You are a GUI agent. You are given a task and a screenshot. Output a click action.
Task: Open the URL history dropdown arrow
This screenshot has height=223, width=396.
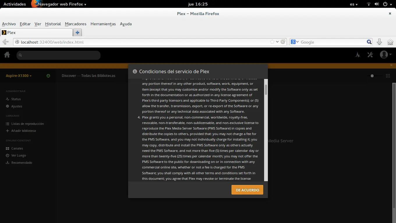[x=277, y=42]
